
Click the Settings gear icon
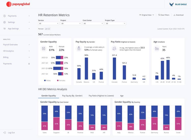[x=5, y=22]
